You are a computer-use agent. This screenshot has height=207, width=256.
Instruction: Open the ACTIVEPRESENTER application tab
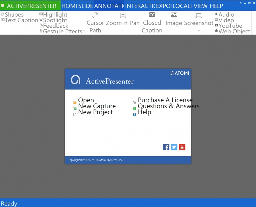pos(30,6)
